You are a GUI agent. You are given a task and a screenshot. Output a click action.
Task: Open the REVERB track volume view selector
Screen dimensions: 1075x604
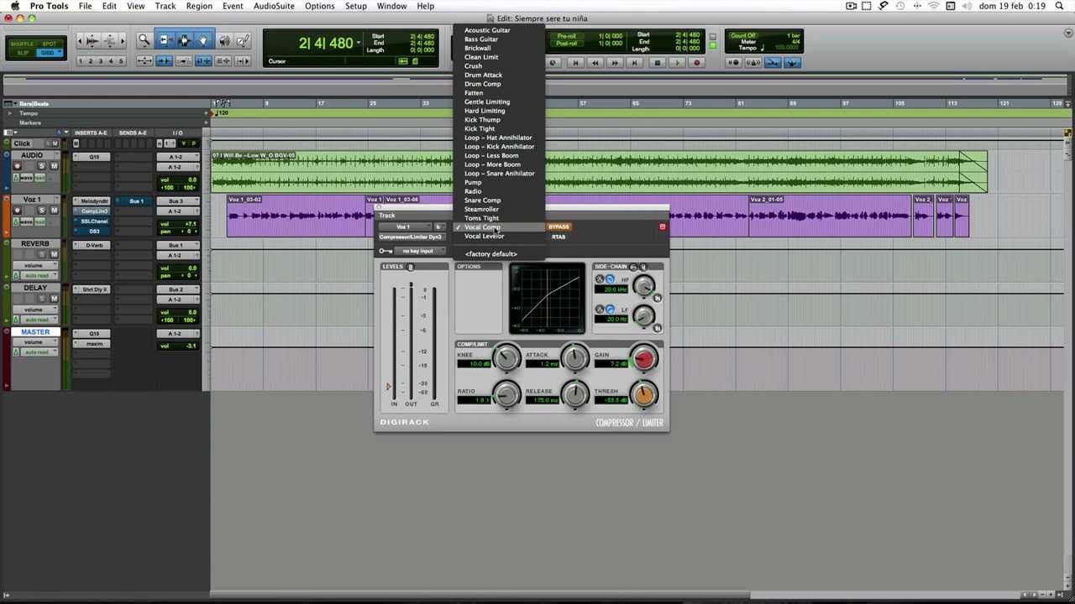pyautogui.click(x=35, y=266)
